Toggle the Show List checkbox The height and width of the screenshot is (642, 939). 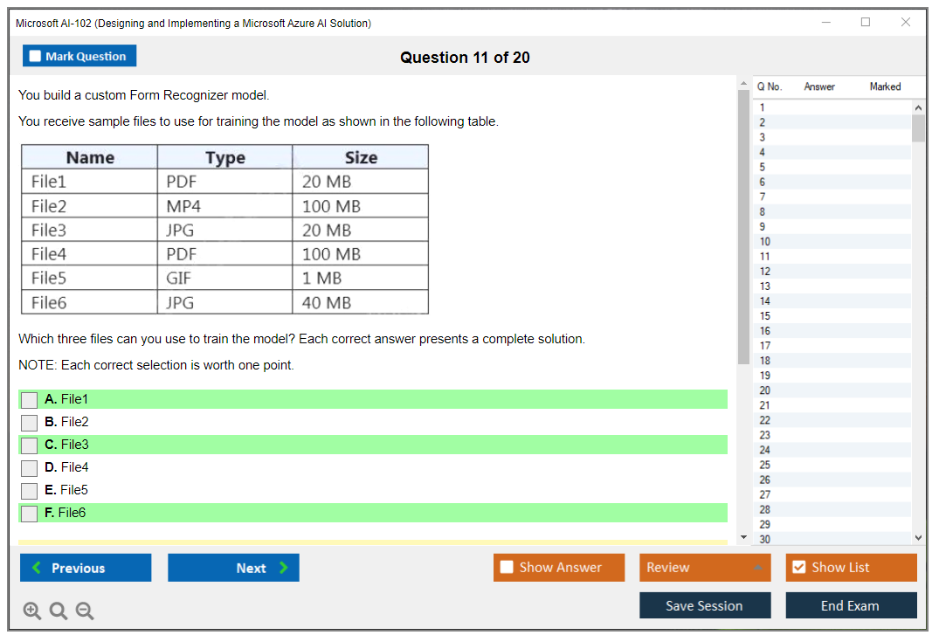click(x=798, y=568)
